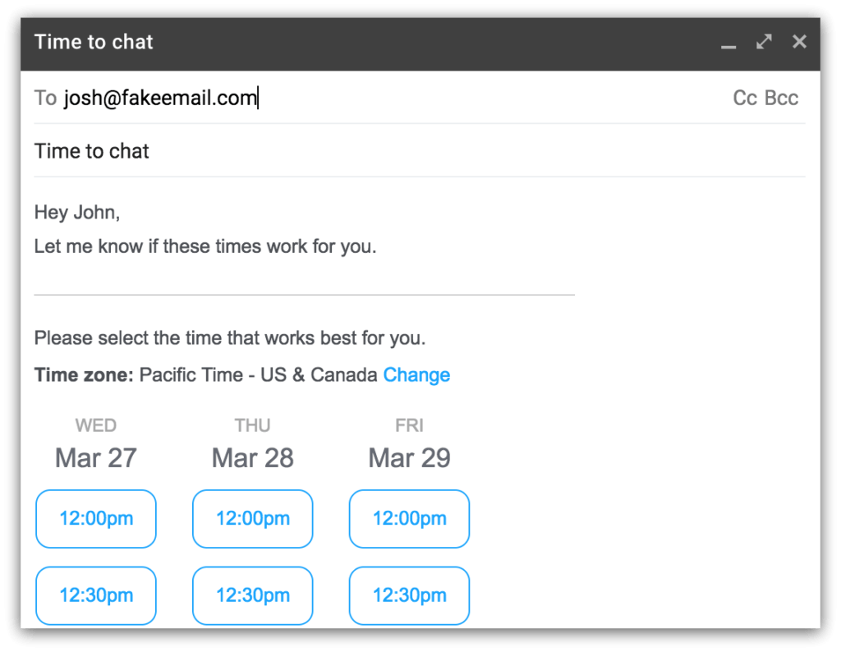
Task: Close the Time to chat compose window
Action: tap(799, 42)
